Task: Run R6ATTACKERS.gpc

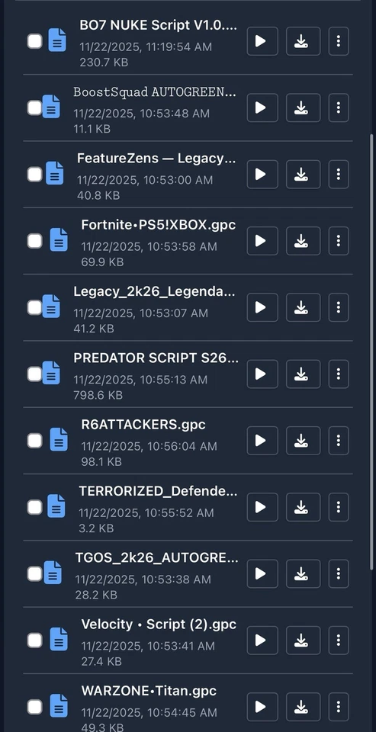Action: pos(262,441)
